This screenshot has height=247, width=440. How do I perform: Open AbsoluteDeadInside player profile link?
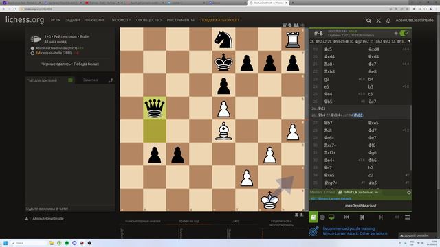click(x=56, y=48)
